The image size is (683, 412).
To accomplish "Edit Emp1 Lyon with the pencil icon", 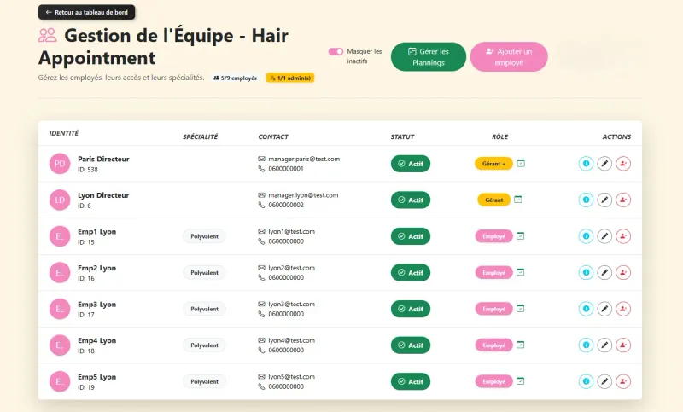I will coord(604,236).
